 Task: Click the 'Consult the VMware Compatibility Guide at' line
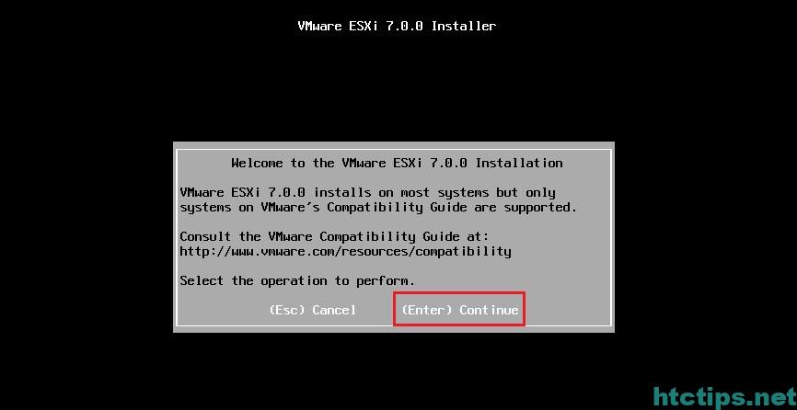pos(334,236)
